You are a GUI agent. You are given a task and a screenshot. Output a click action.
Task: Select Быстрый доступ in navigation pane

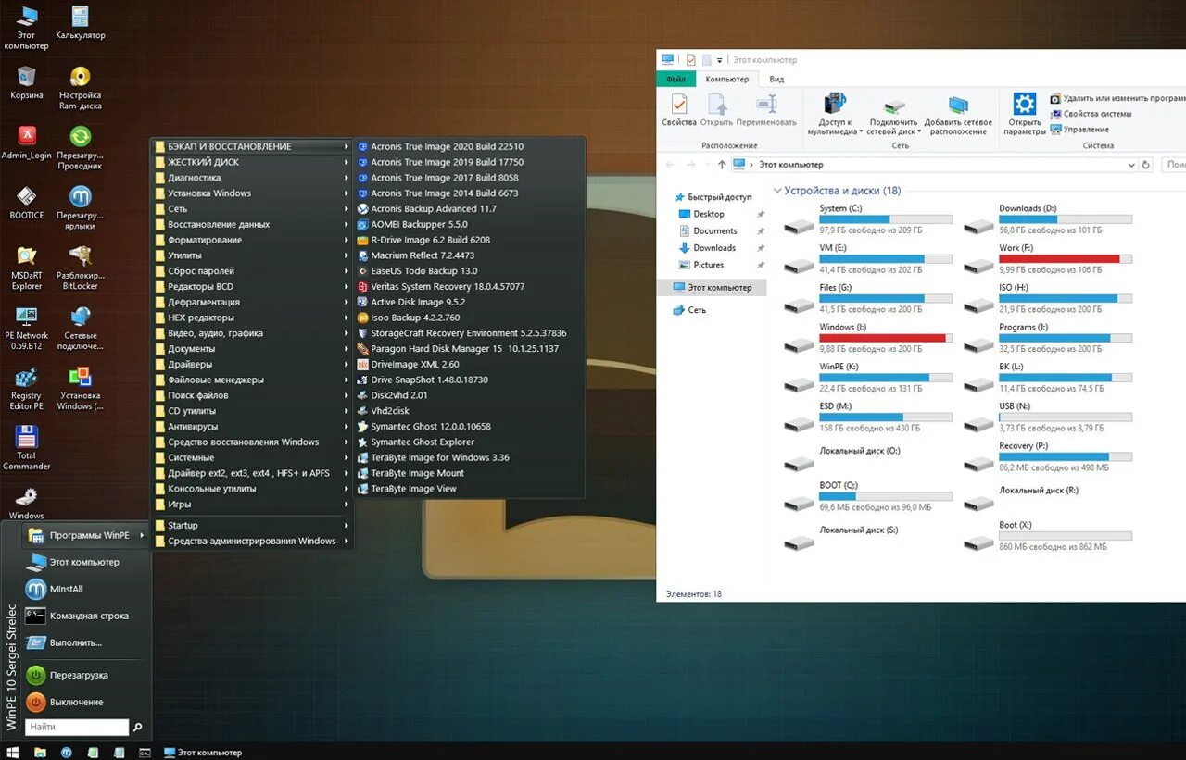tap(713, 197)
